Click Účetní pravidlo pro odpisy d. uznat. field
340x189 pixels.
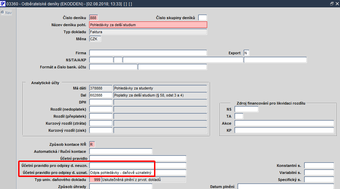pyautogui.click(x=138, y=173)
